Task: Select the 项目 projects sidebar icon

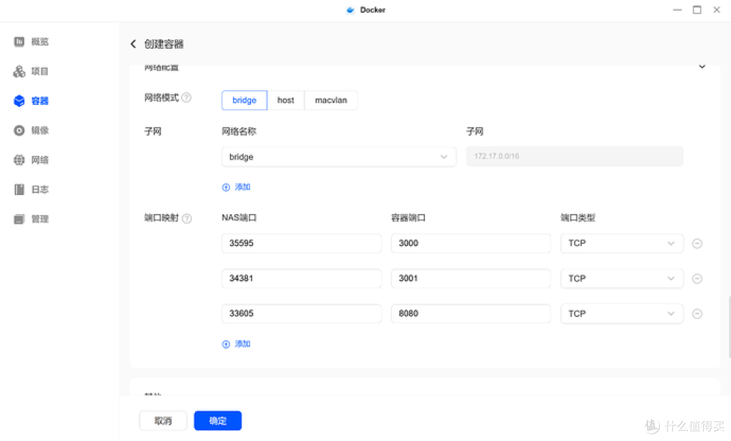Action: tap(18, 71)
